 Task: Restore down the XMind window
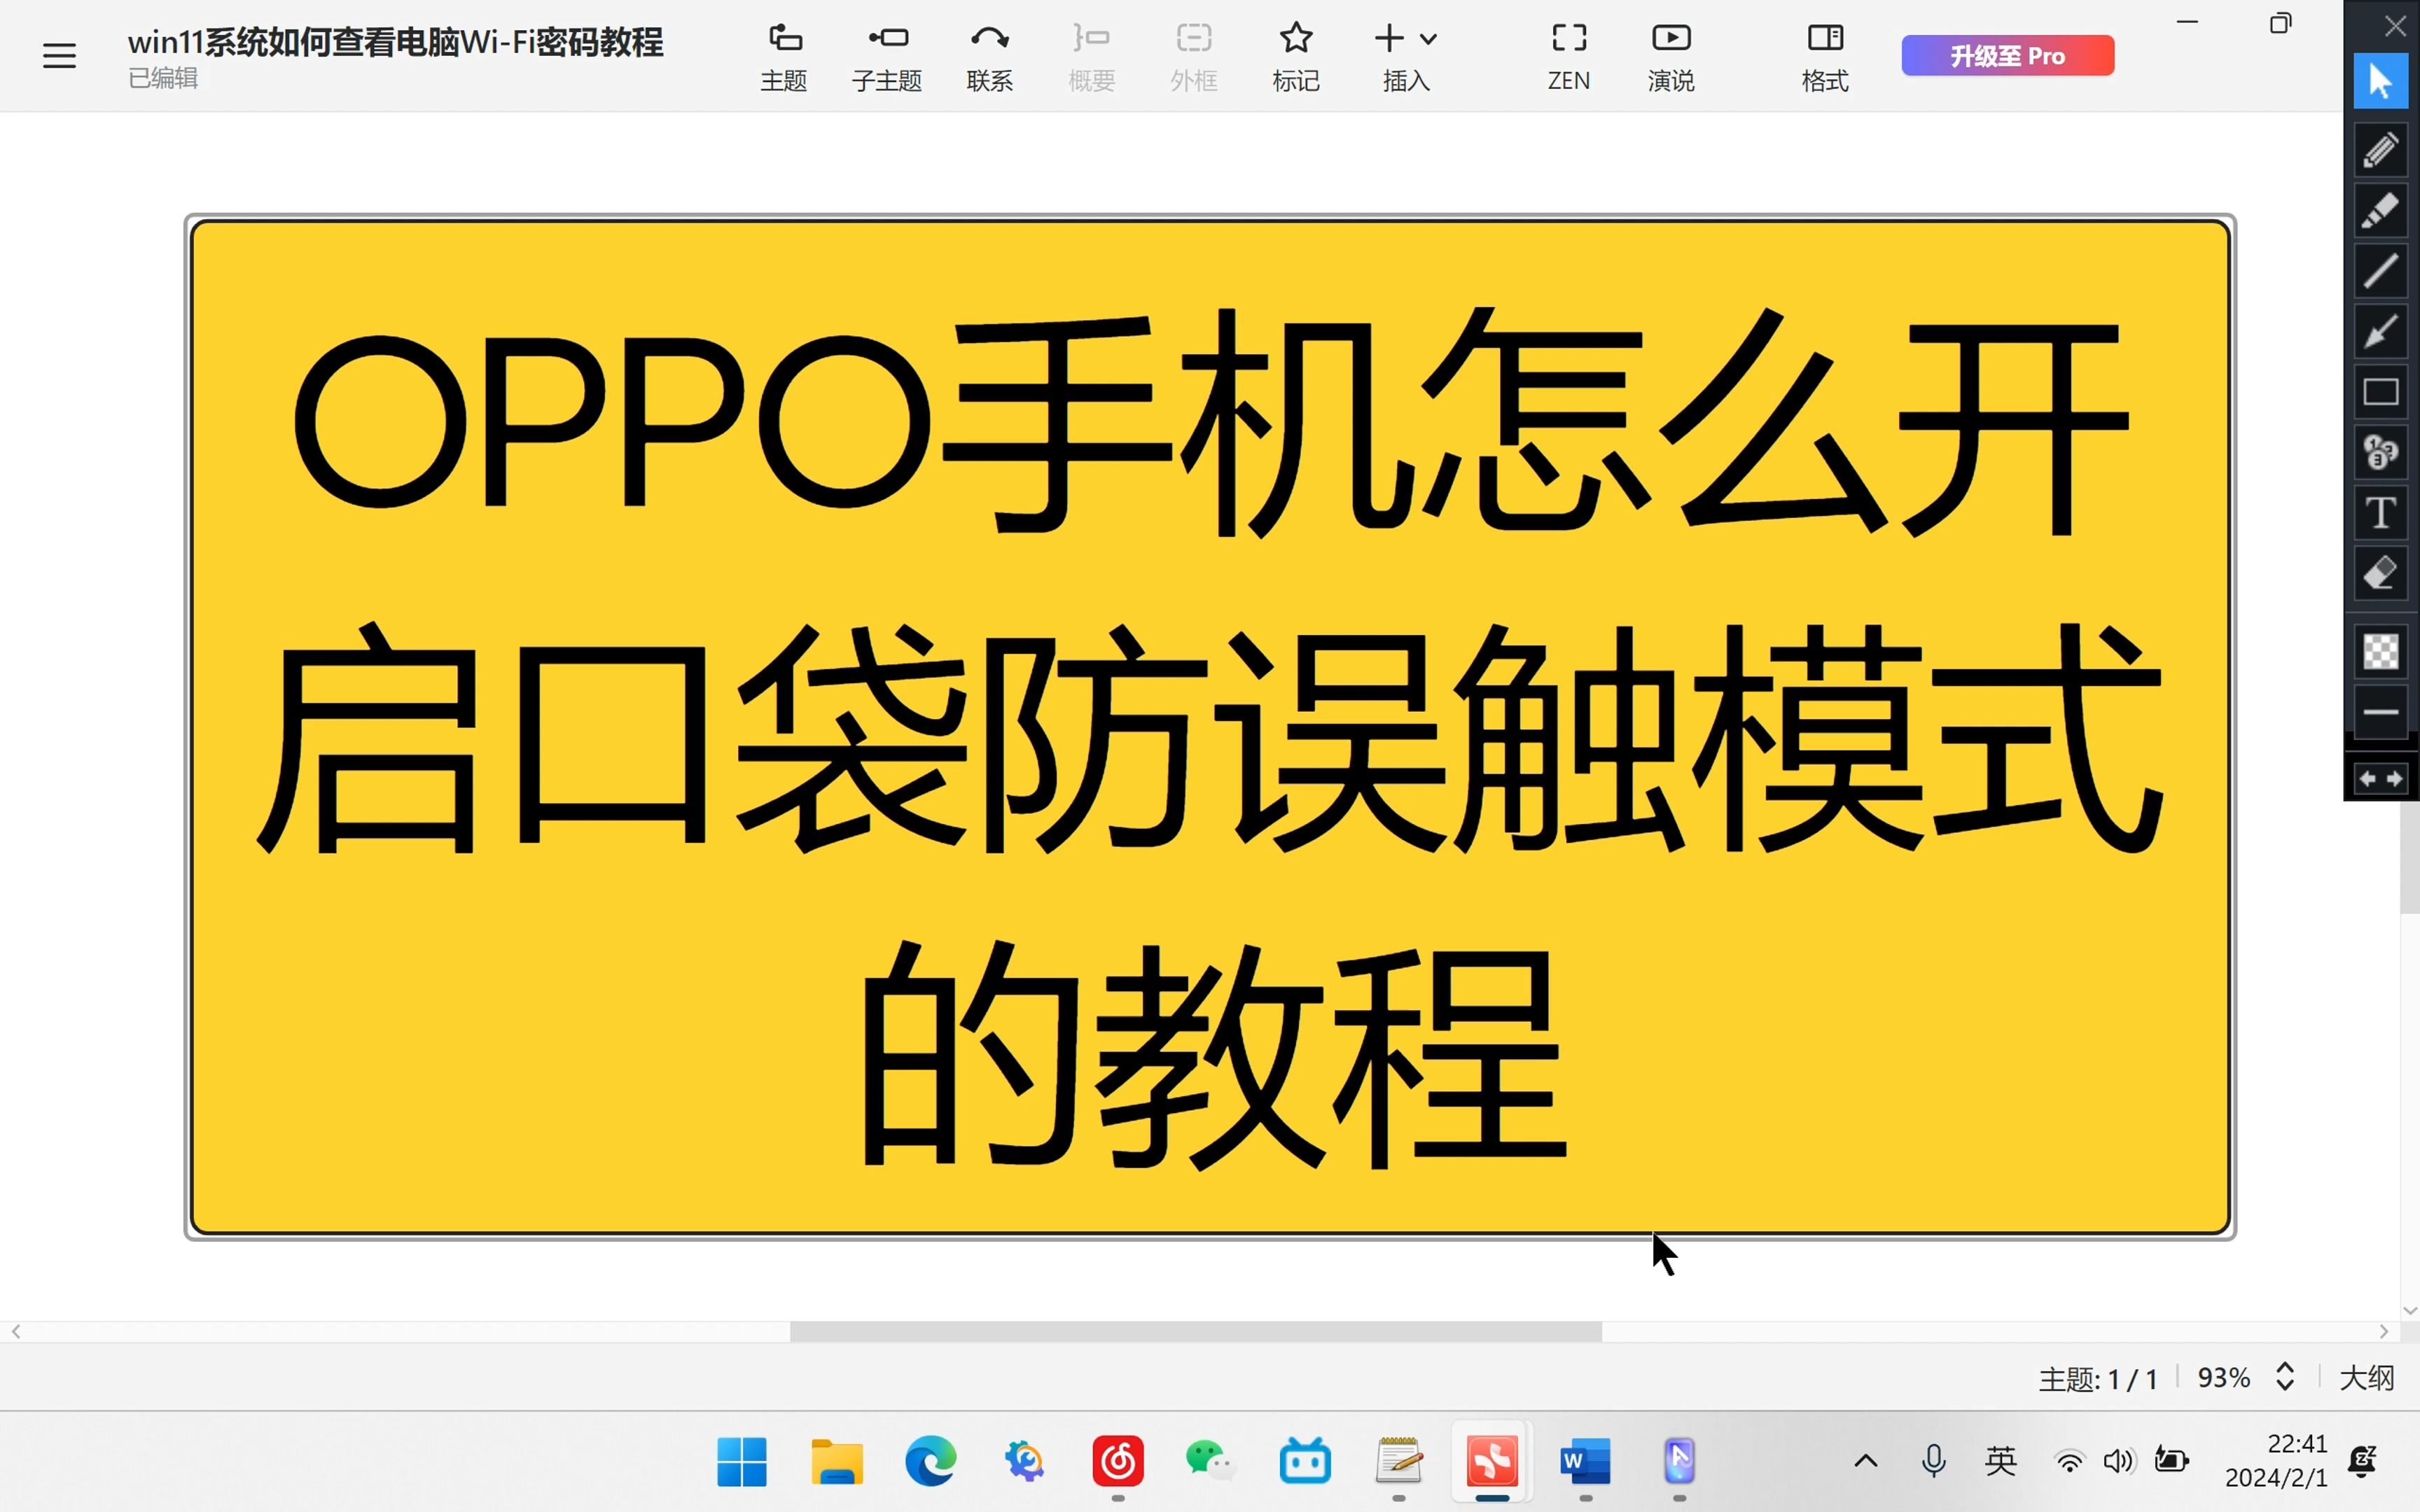pos(2280,22)
